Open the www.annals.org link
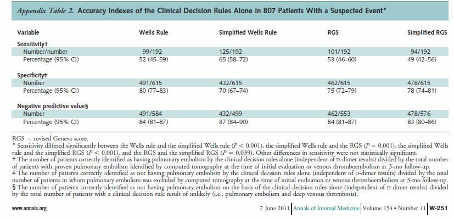The image size is (454, 219). tap(29, 208)
